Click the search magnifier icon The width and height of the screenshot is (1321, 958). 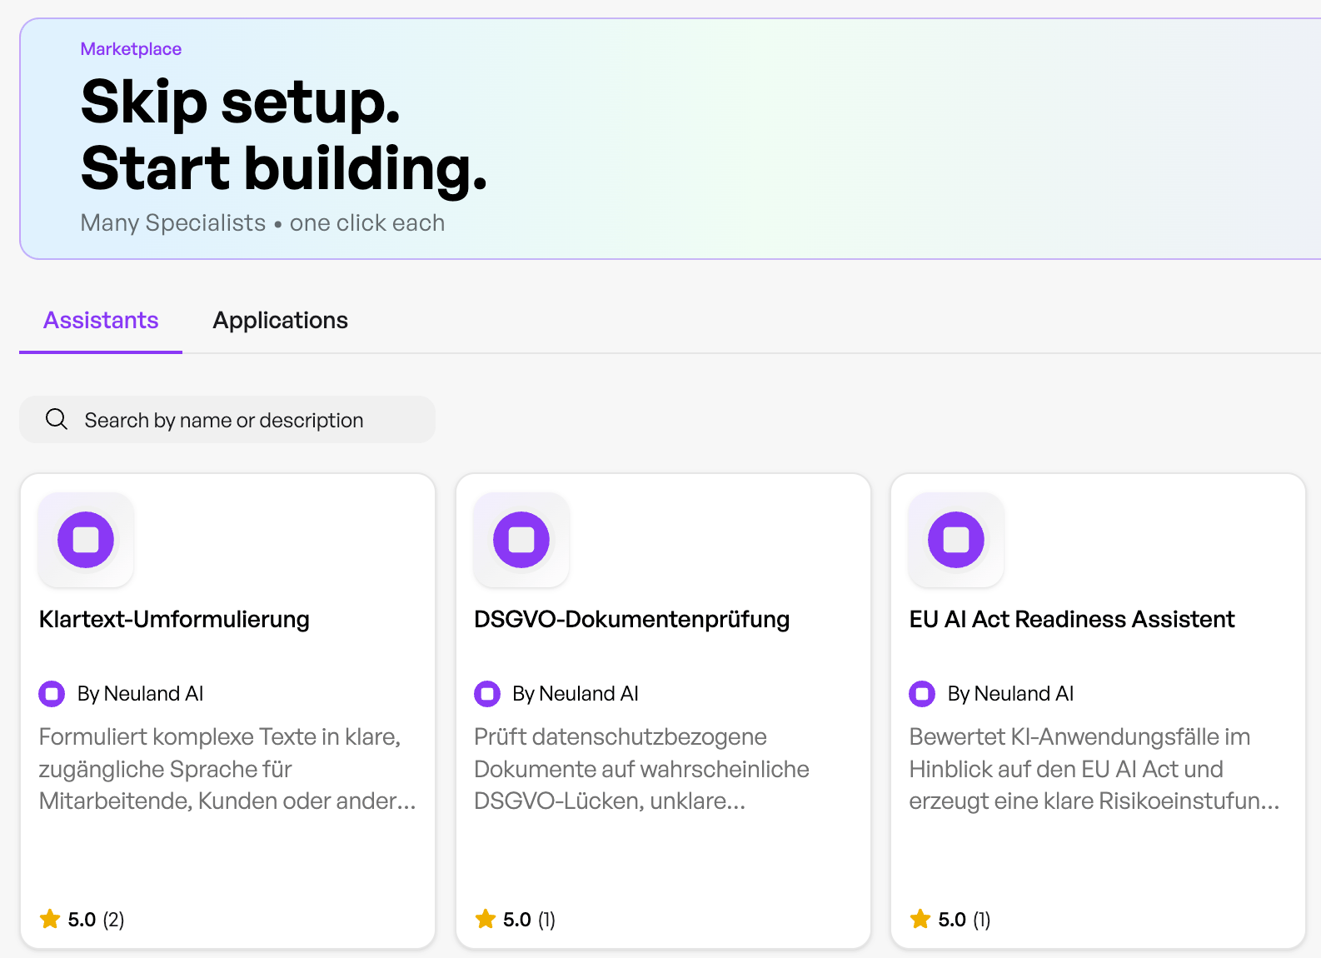(57, 419)
